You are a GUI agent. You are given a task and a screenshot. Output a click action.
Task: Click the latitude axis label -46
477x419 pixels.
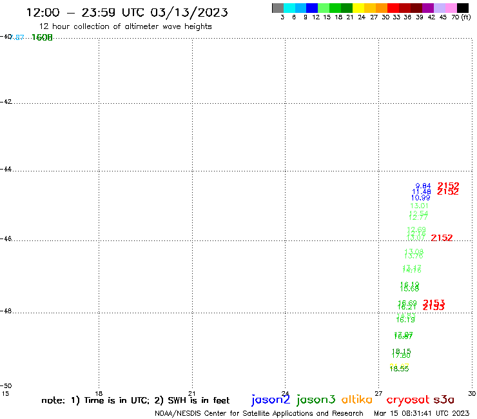coord(6,239)
